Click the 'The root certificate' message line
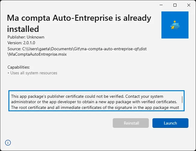This screenshot has width=196, height=151. point(95,107)
